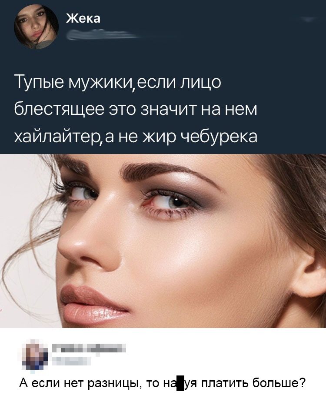Open Жека's round profile avatar

coord(36,27)
